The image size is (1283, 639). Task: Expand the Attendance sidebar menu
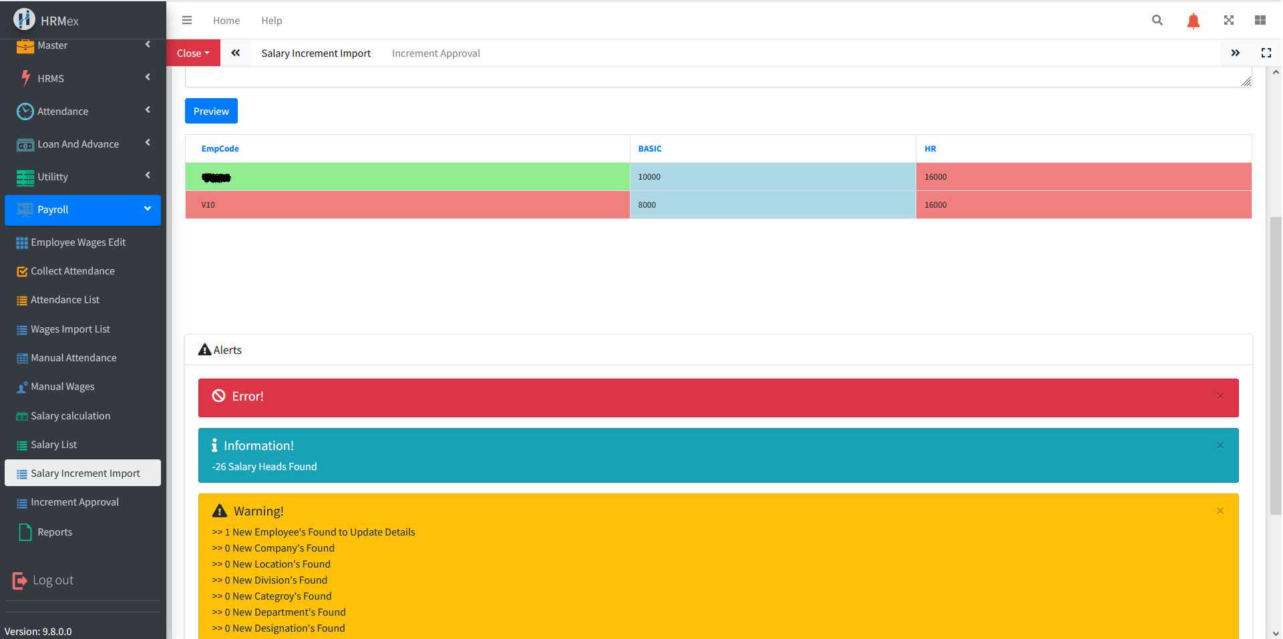click(x=83, y=111)
